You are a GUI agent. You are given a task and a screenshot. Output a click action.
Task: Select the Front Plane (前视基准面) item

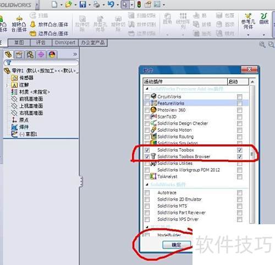coord(27,99)
